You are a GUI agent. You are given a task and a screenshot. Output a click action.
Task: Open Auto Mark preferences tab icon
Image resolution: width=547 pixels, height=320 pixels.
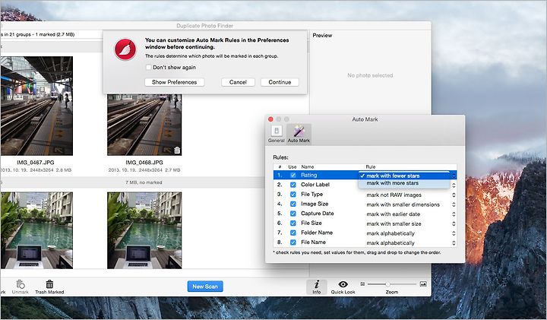[299, 131]
